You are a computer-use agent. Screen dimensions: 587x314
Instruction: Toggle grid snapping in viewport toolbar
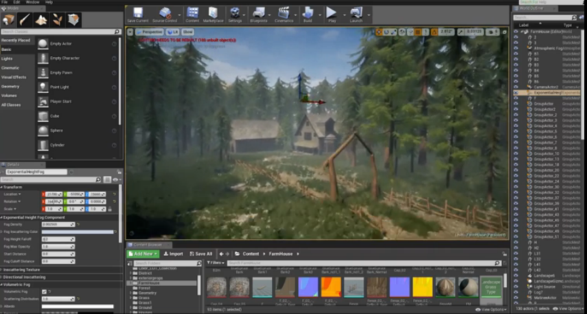coord(418,32)
